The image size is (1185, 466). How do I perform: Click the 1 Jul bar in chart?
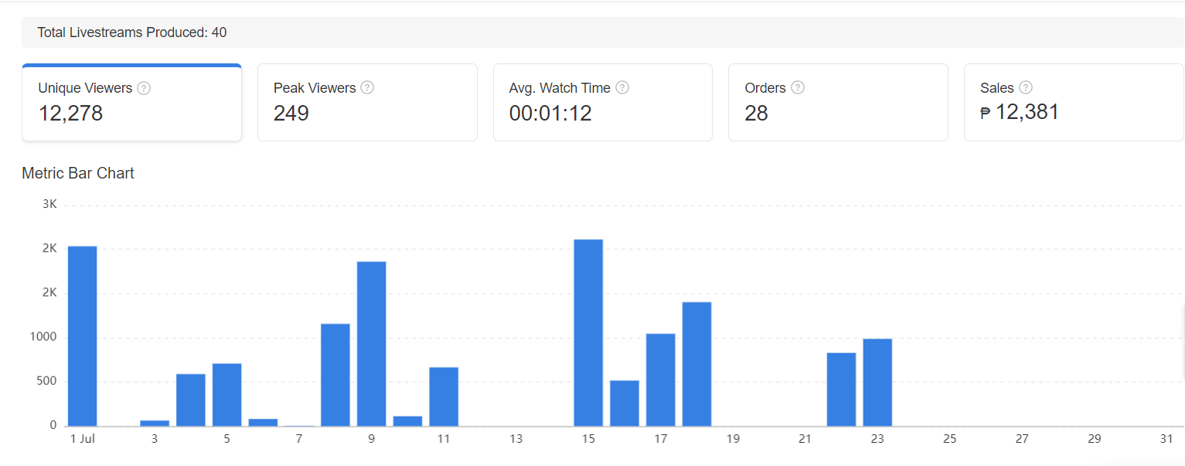click(82, 336)
